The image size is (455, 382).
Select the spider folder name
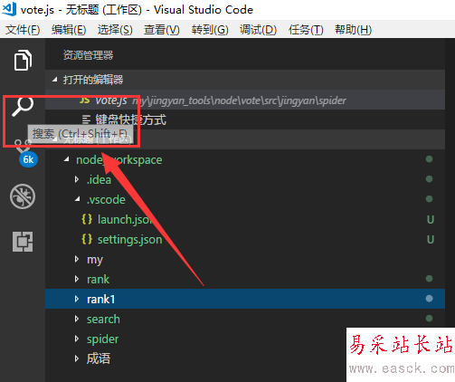click(x=102, y=339)
